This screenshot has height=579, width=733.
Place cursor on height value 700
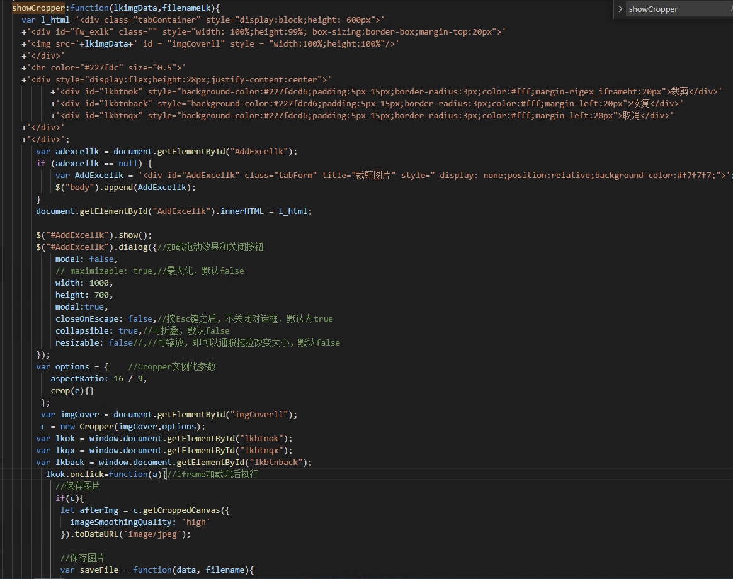[x=101, y=295]
